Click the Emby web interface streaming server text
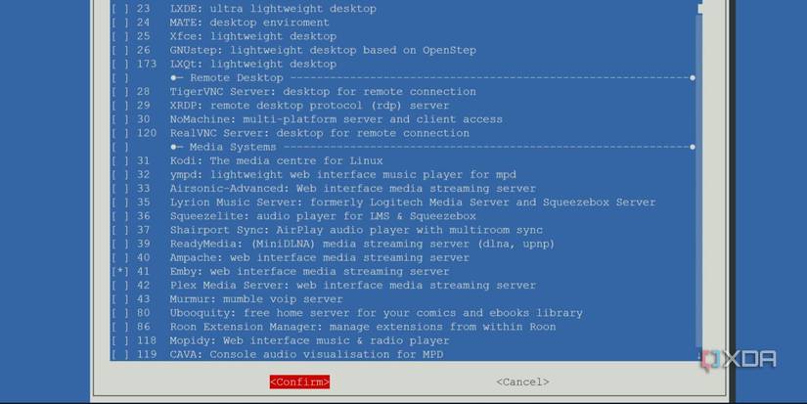Image resolution: width=807 pixels, height=404 pixels. pyautogui.click(x=309, y=271)
